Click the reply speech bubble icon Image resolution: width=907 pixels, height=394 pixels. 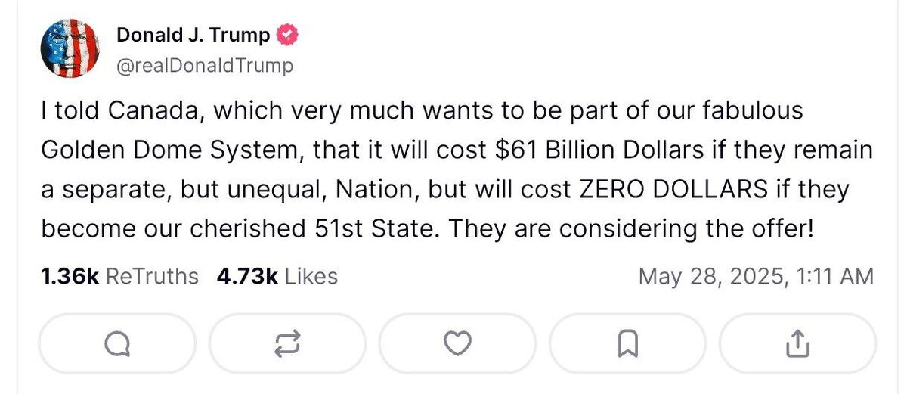click(116, 344)
